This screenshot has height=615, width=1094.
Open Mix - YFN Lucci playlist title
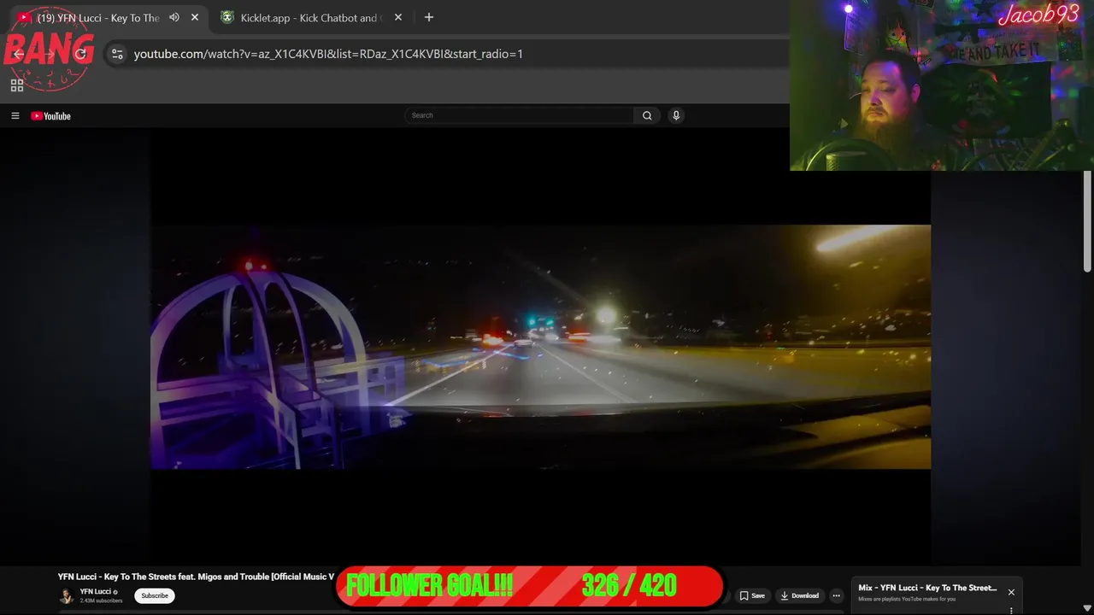(927, 588)
